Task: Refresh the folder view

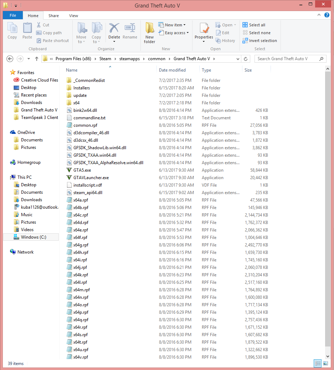Action: click(246, 59)
